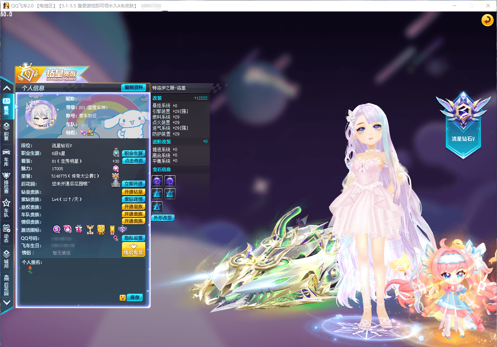Click the 保存 save signature button

coord(135,297)
